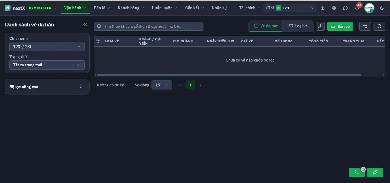Go to the previous page arrow

(x=180, y=85)
